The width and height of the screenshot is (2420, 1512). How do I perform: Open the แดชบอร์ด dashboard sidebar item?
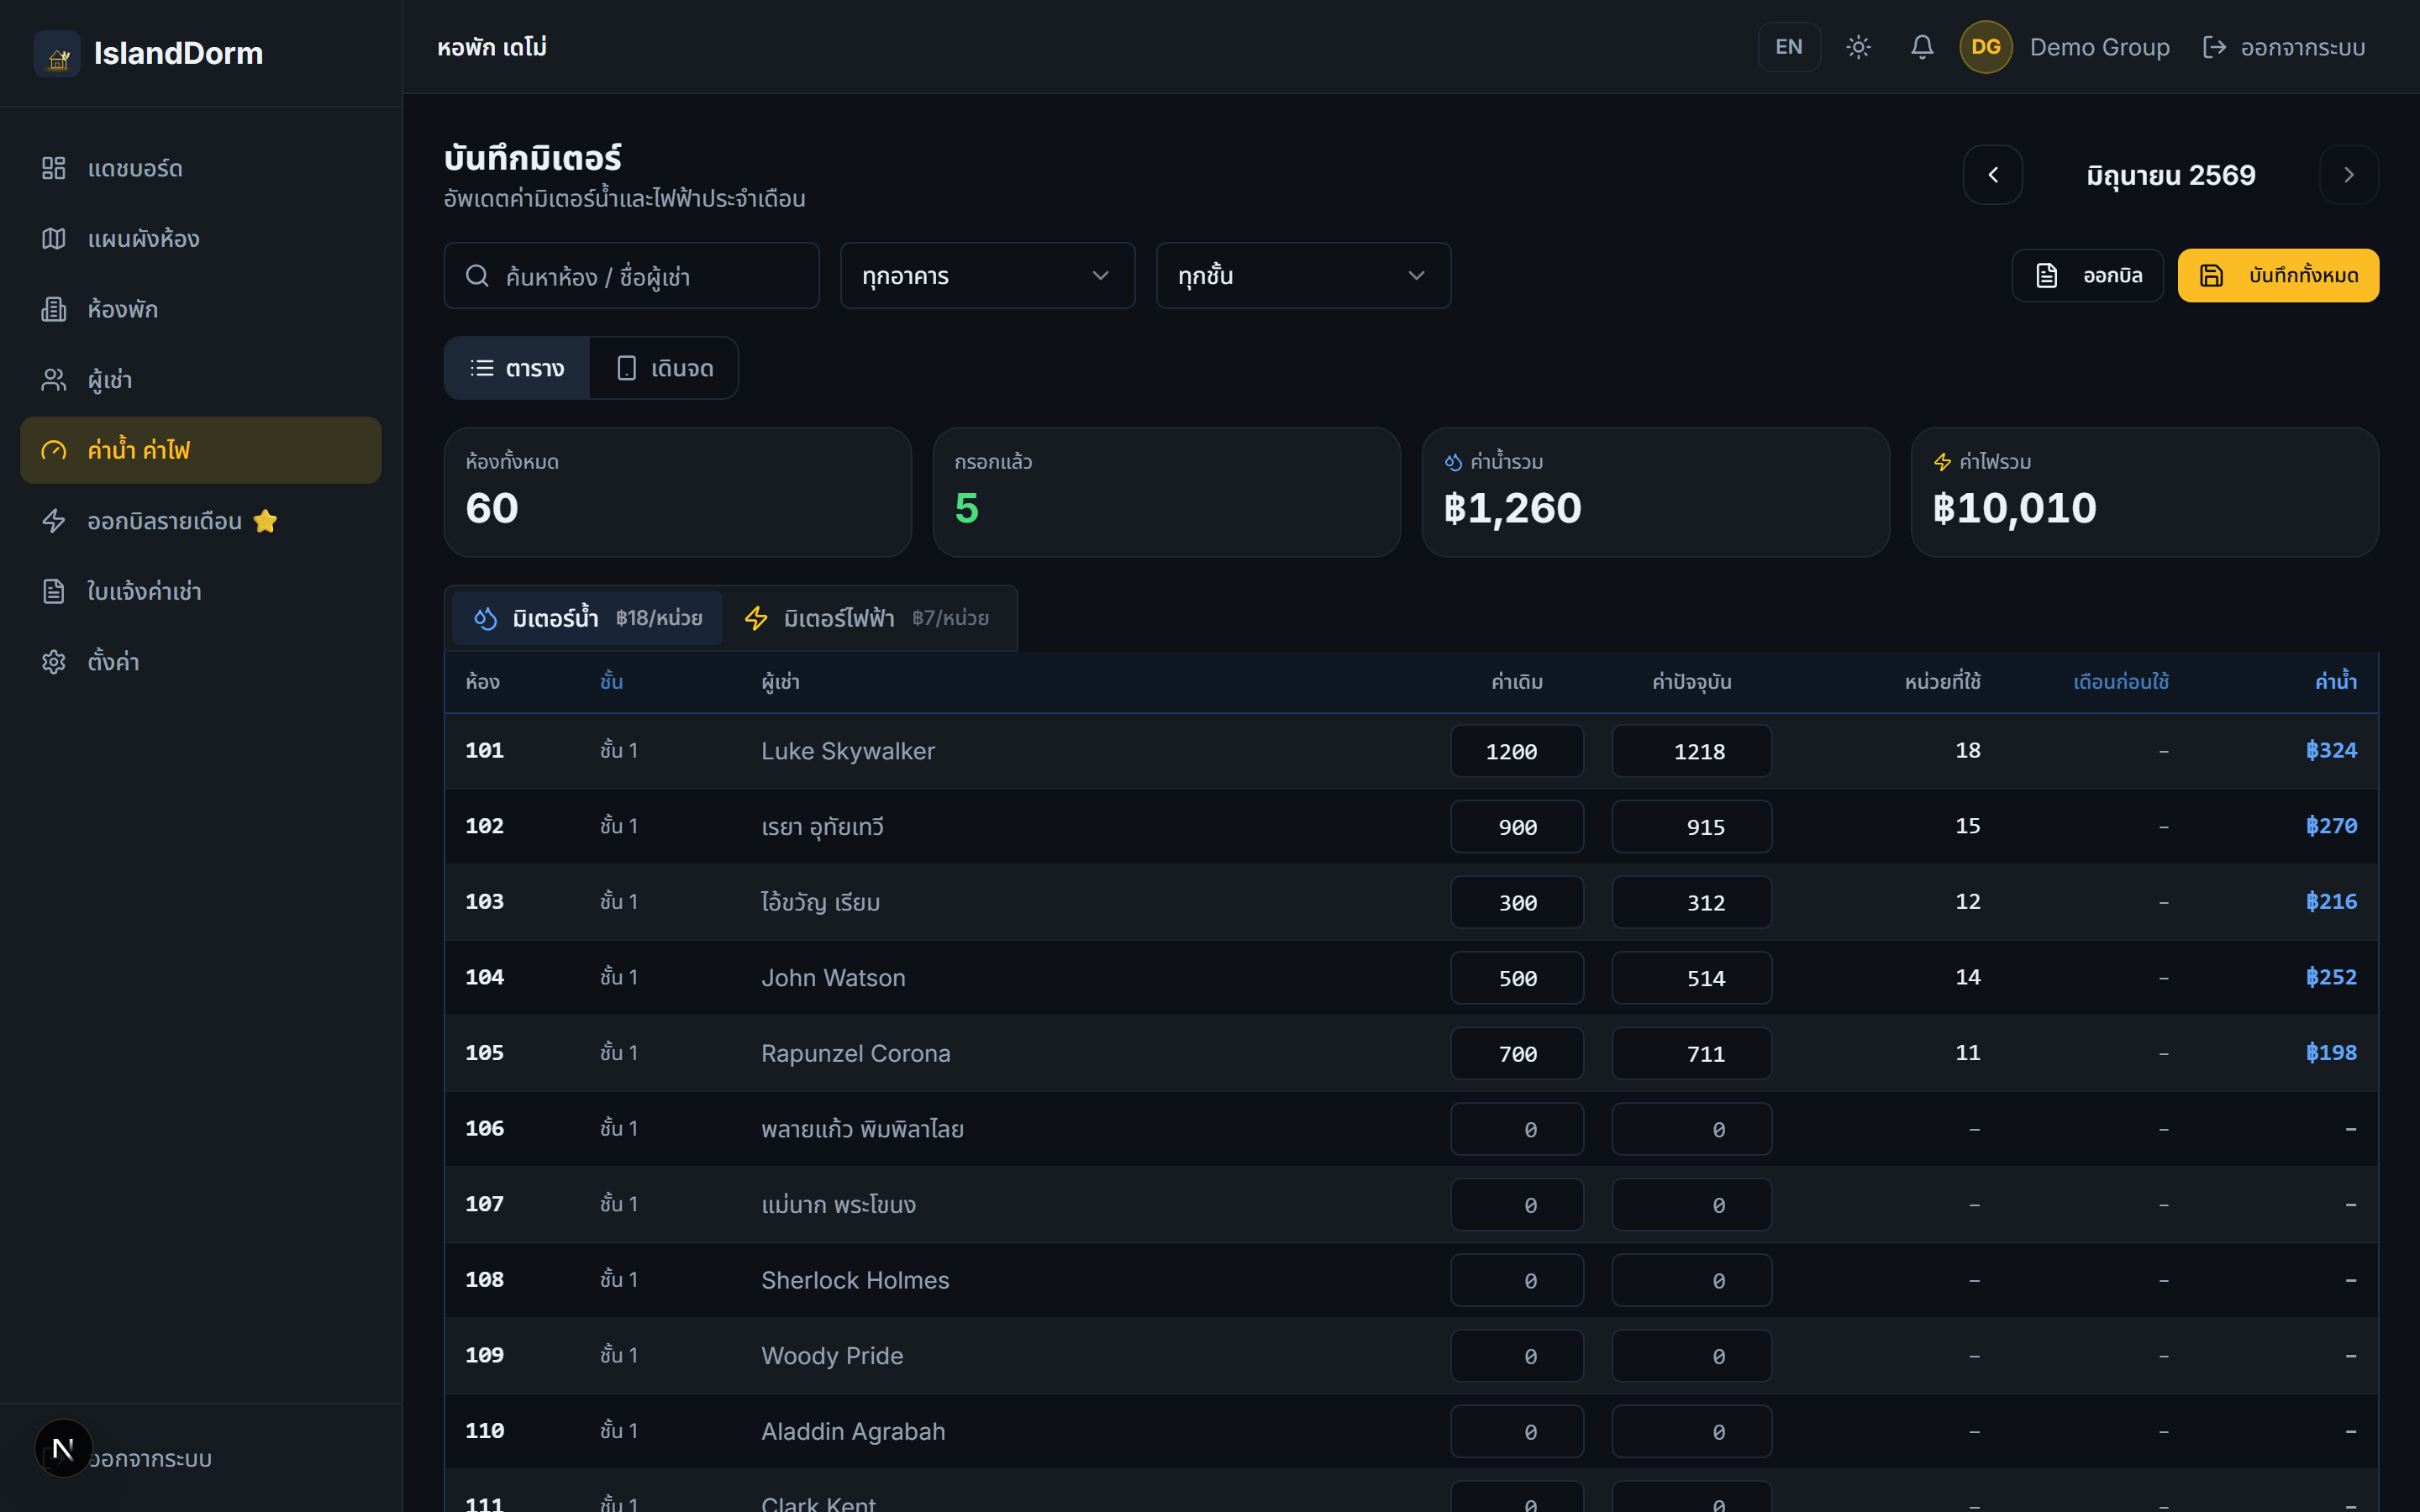[200, 168]
